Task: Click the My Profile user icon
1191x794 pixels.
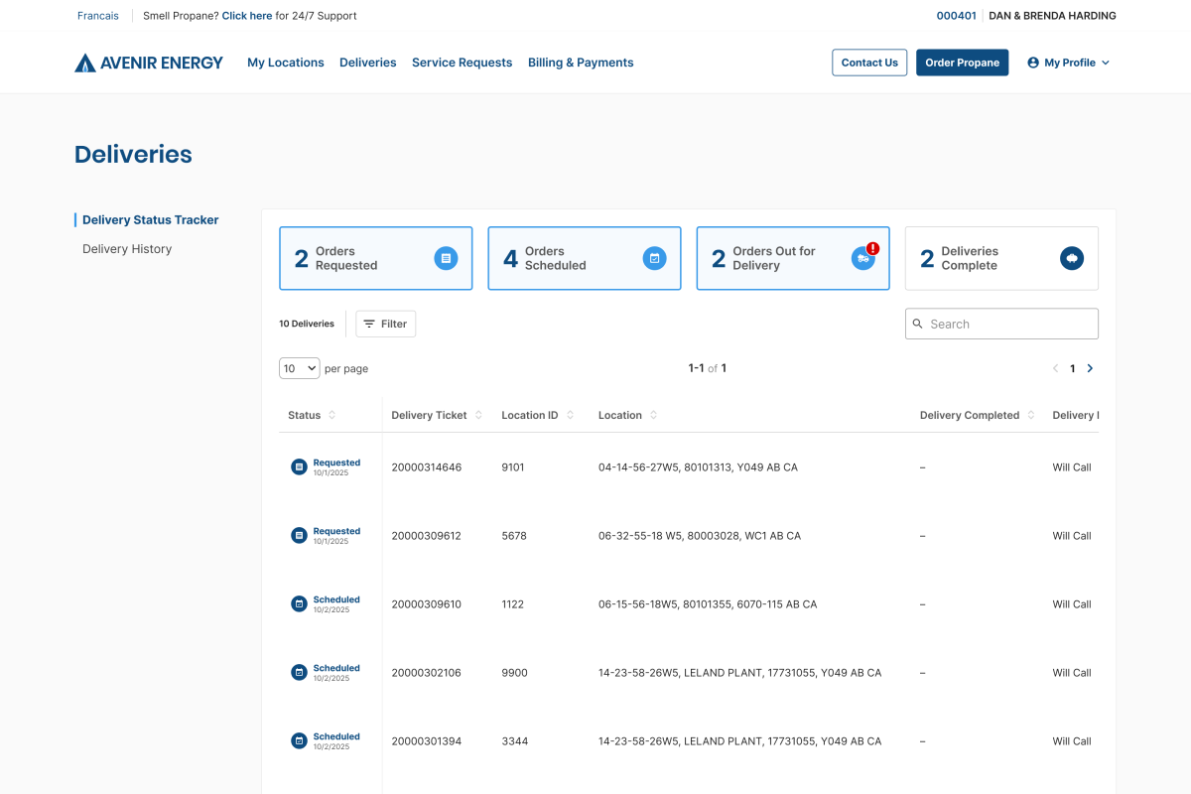Action: pyautogui.click(x=1033, y=63)
